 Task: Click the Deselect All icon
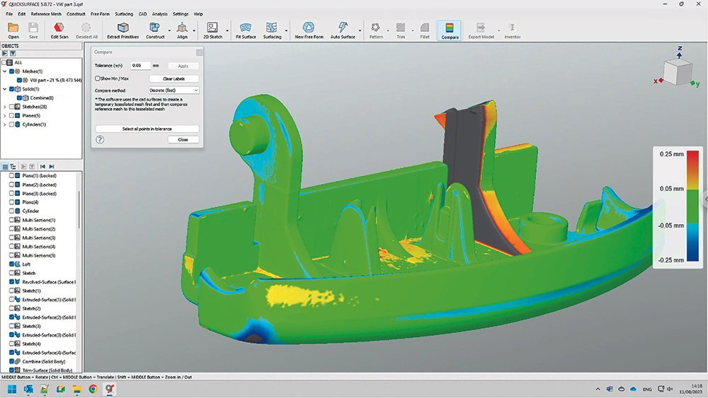point(86,28)
